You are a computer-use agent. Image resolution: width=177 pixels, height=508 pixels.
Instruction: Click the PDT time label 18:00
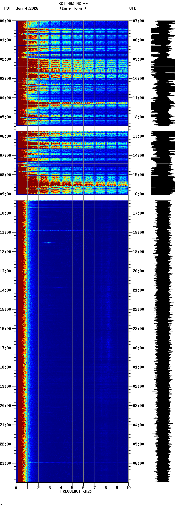5,367
